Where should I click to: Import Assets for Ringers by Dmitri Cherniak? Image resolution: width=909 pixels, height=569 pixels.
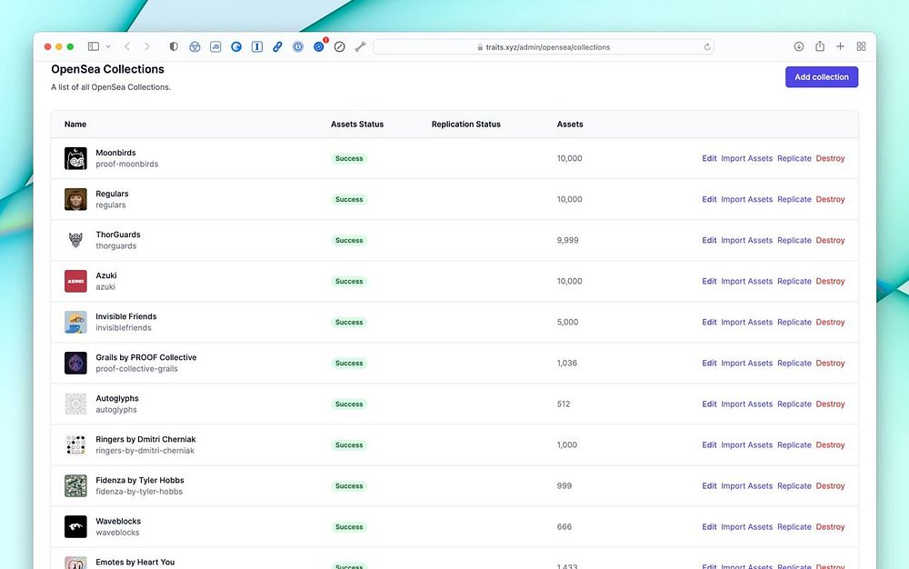pos(746,445)
